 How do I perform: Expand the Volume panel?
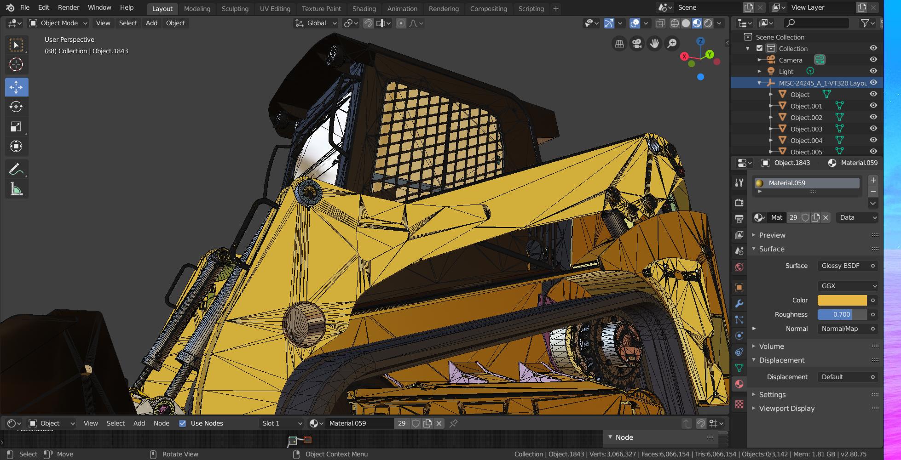[x=771, y=346]
